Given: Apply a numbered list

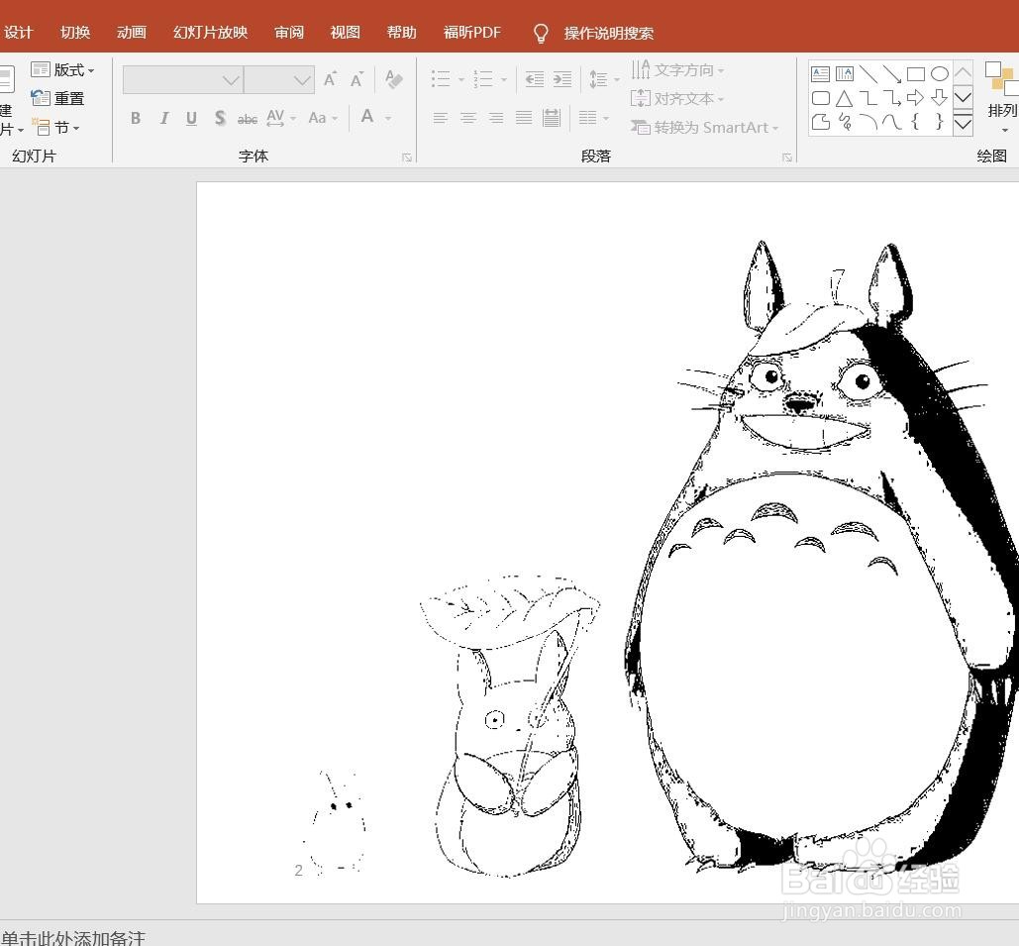Looking at the screenshot, I should (x=483, y=79).
